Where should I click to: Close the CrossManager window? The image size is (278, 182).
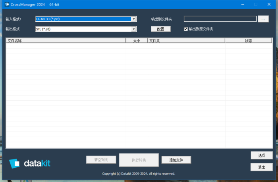coord(269,4)
